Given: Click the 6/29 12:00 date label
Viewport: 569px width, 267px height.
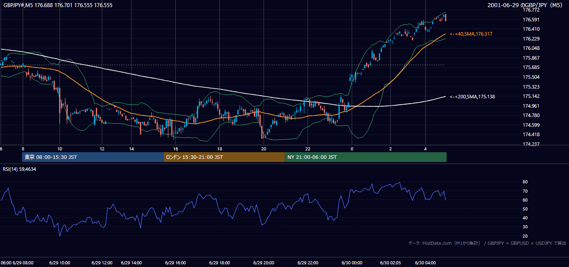Looking at the screenshot, I should pos(102,263).
